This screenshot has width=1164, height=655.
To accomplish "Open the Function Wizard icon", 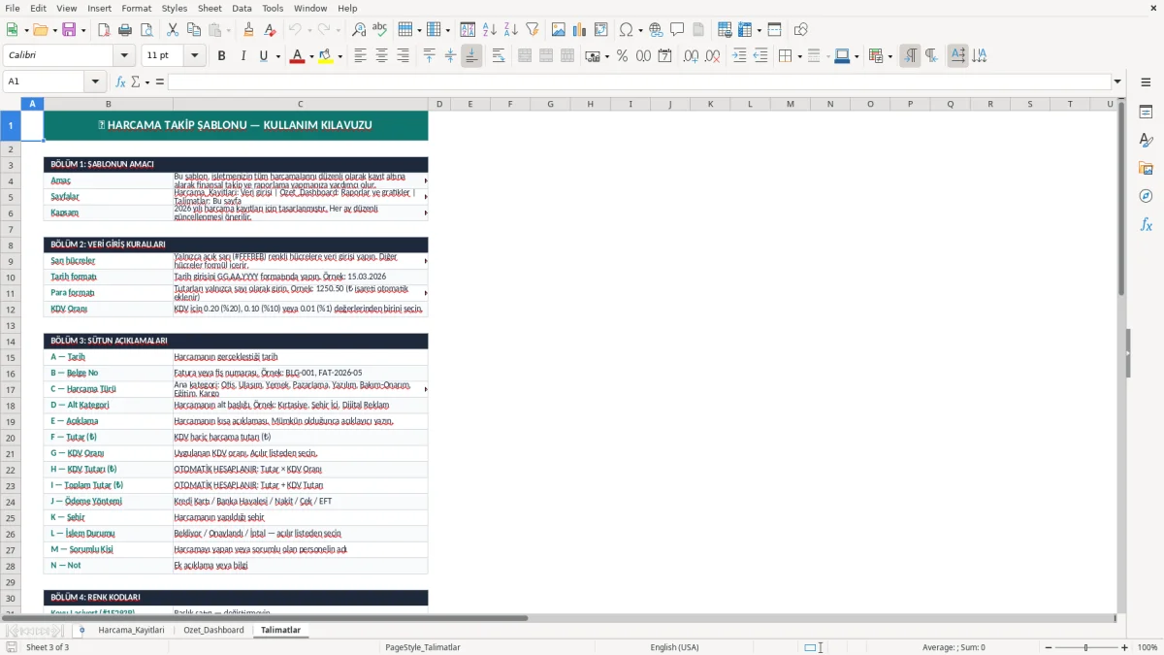I will click(x=121, y=82).
